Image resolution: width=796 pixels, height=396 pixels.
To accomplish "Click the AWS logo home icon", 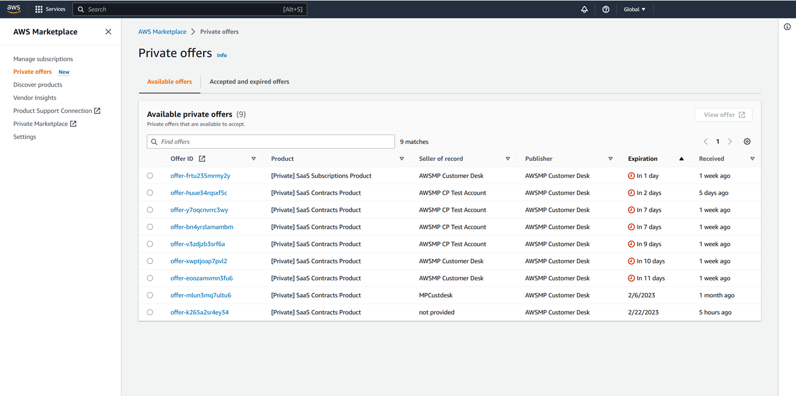I will 14,9.
